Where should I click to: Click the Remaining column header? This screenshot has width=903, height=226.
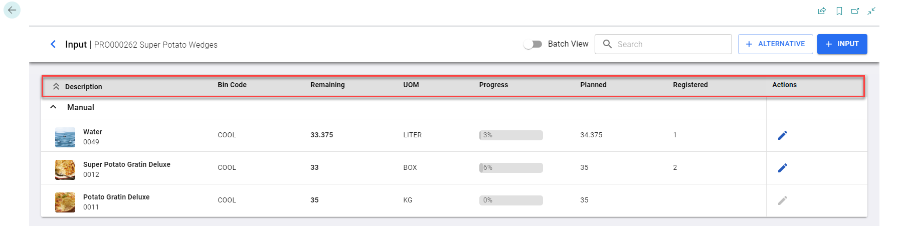tap(327, 85)
